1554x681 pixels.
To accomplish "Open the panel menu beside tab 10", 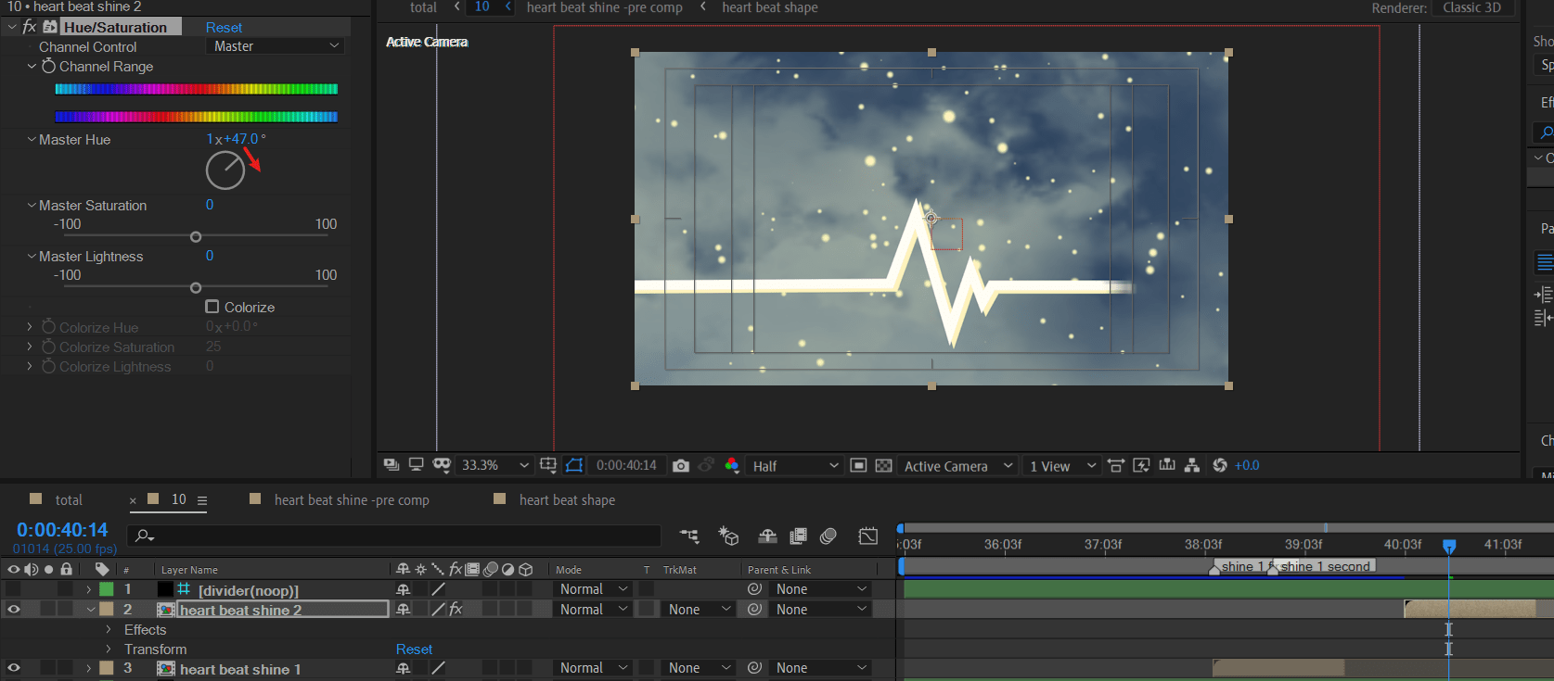I will [202, 500].
